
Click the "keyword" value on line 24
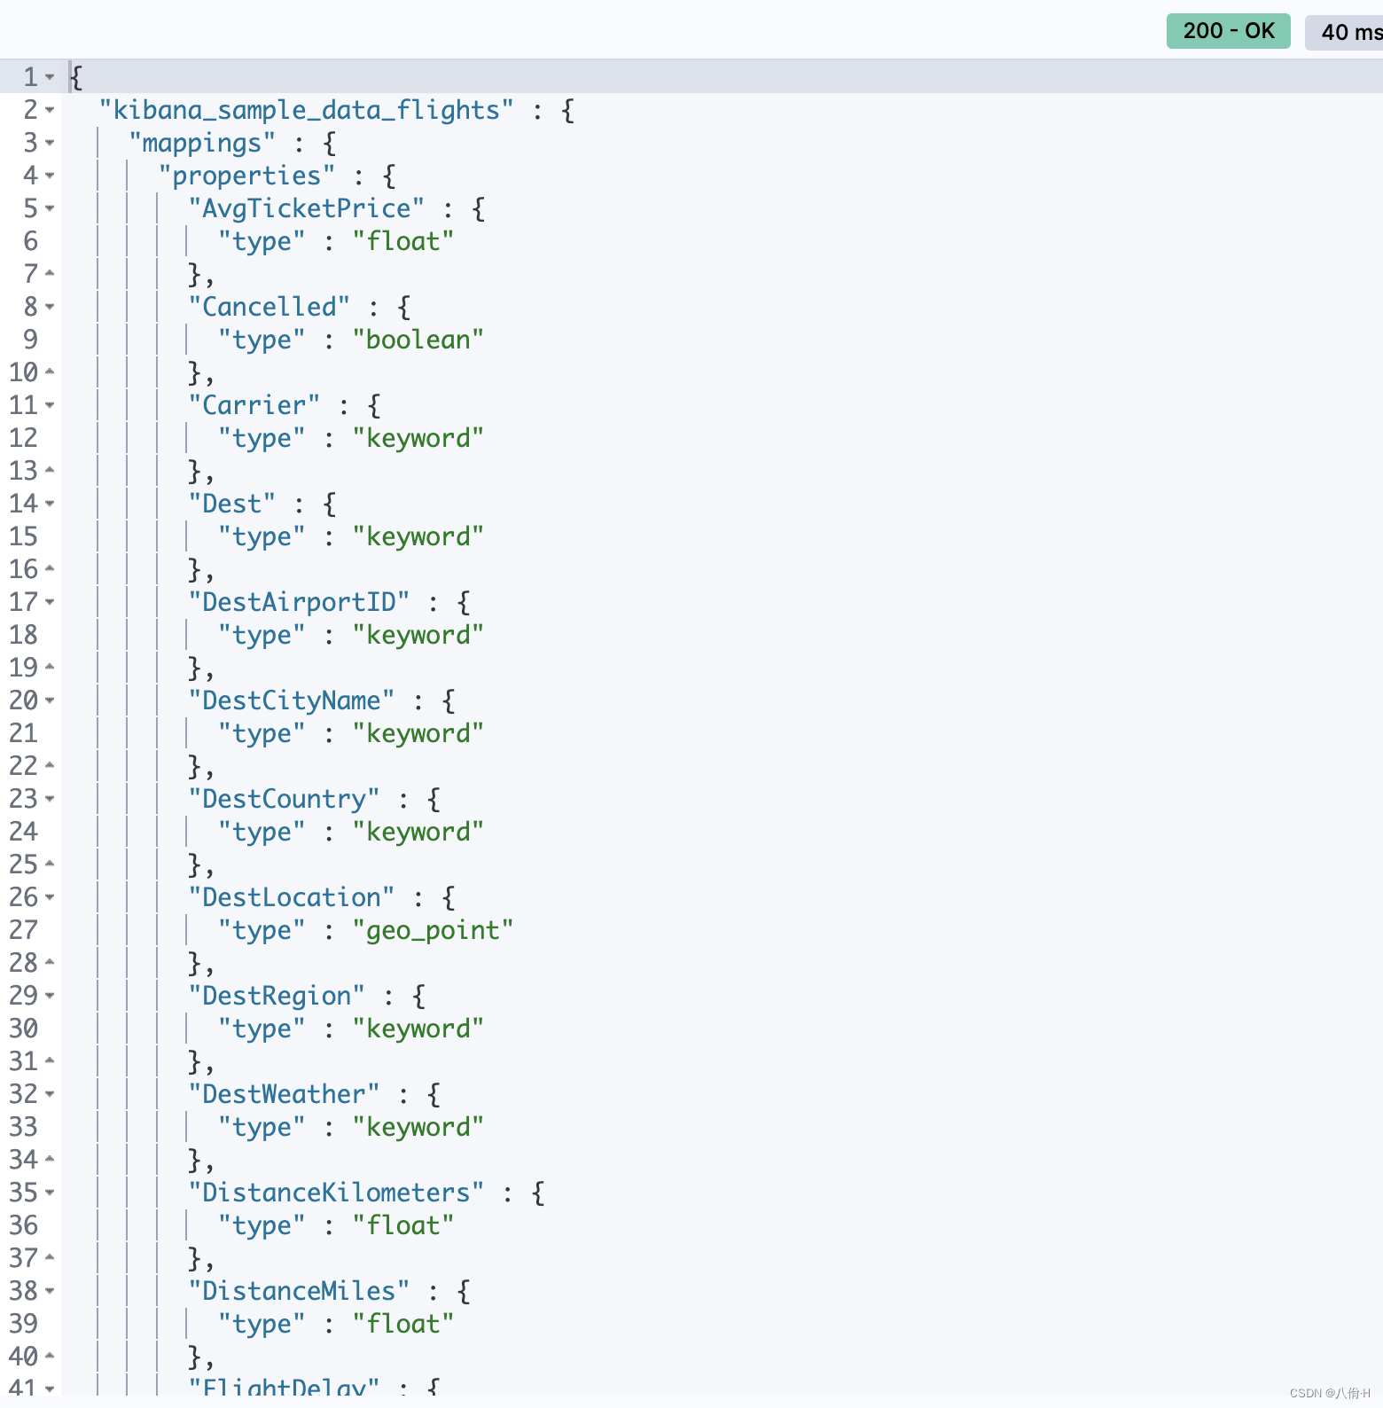pyautogui.click(x=418, y=832)
